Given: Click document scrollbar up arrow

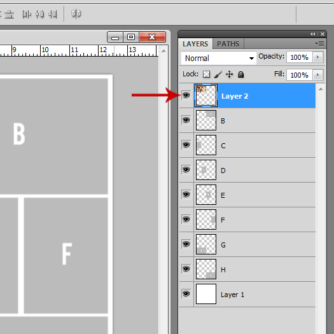Looking at the screenshot, I should click(164, 51).
